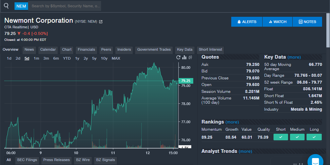Switch to bar chart type icon

(184, 57)
